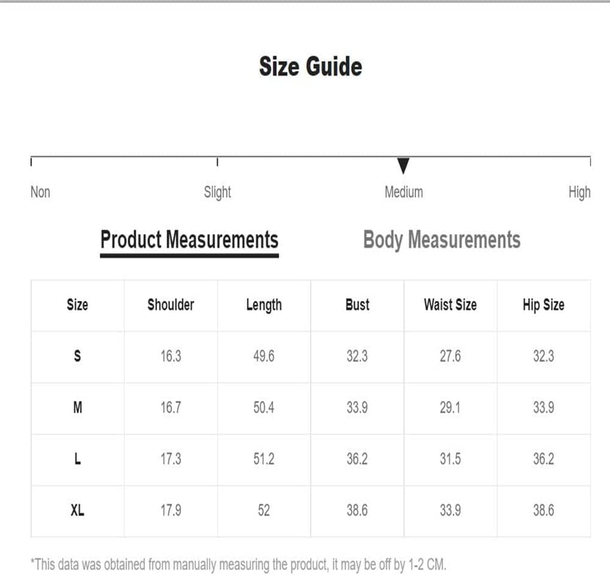Click the S shoulder value 16.3
610x575 pixels.
coord(171,356)
